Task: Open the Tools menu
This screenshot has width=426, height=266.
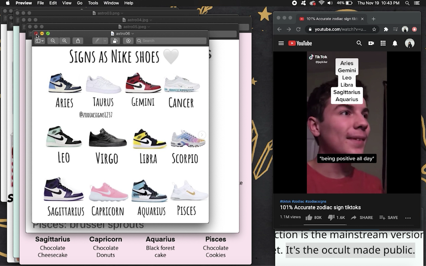Action: pos(93,3)
